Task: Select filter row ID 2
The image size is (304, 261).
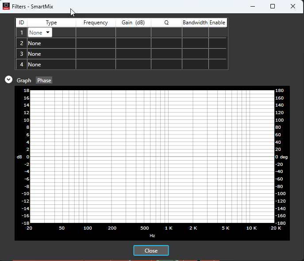Action: [22, 43]
